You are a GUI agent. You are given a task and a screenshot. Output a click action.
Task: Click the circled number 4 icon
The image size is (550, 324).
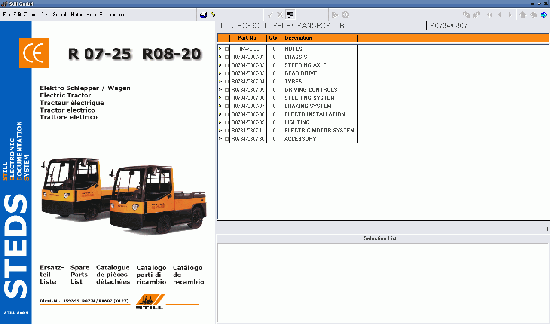point(345,15)
